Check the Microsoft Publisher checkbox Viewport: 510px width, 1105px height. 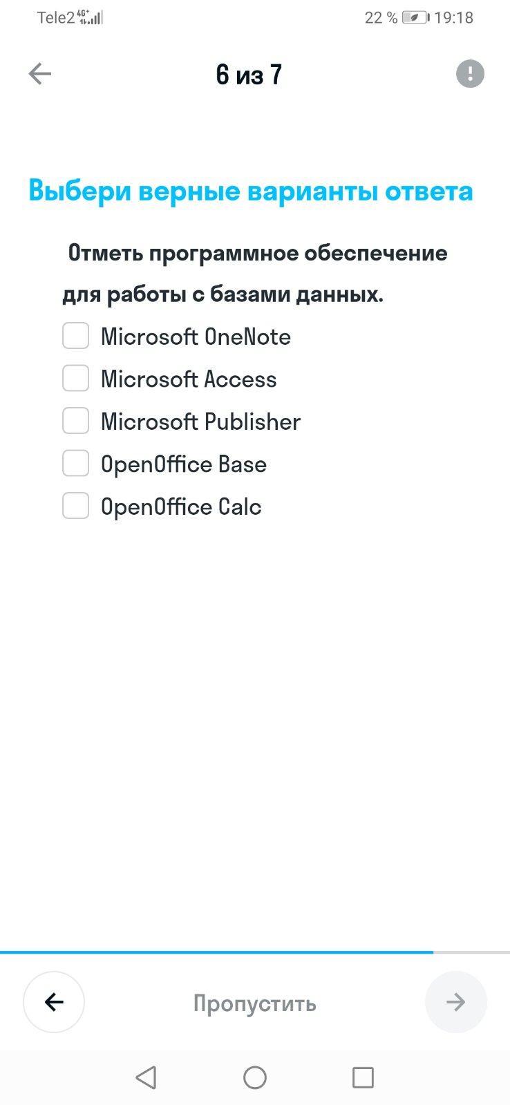76,421
